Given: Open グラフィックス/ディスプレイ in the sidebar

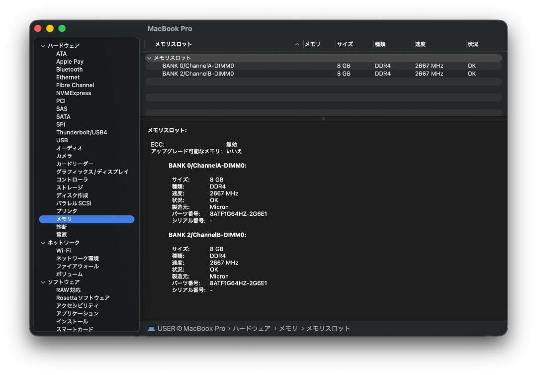Looking at the screenshot, I should (x=92, y=172).
